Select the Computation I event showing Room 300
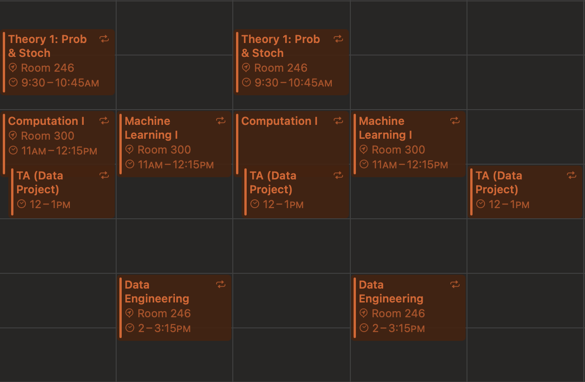The height and width of the screenshot is (382, 585). (x=46, y=121)
